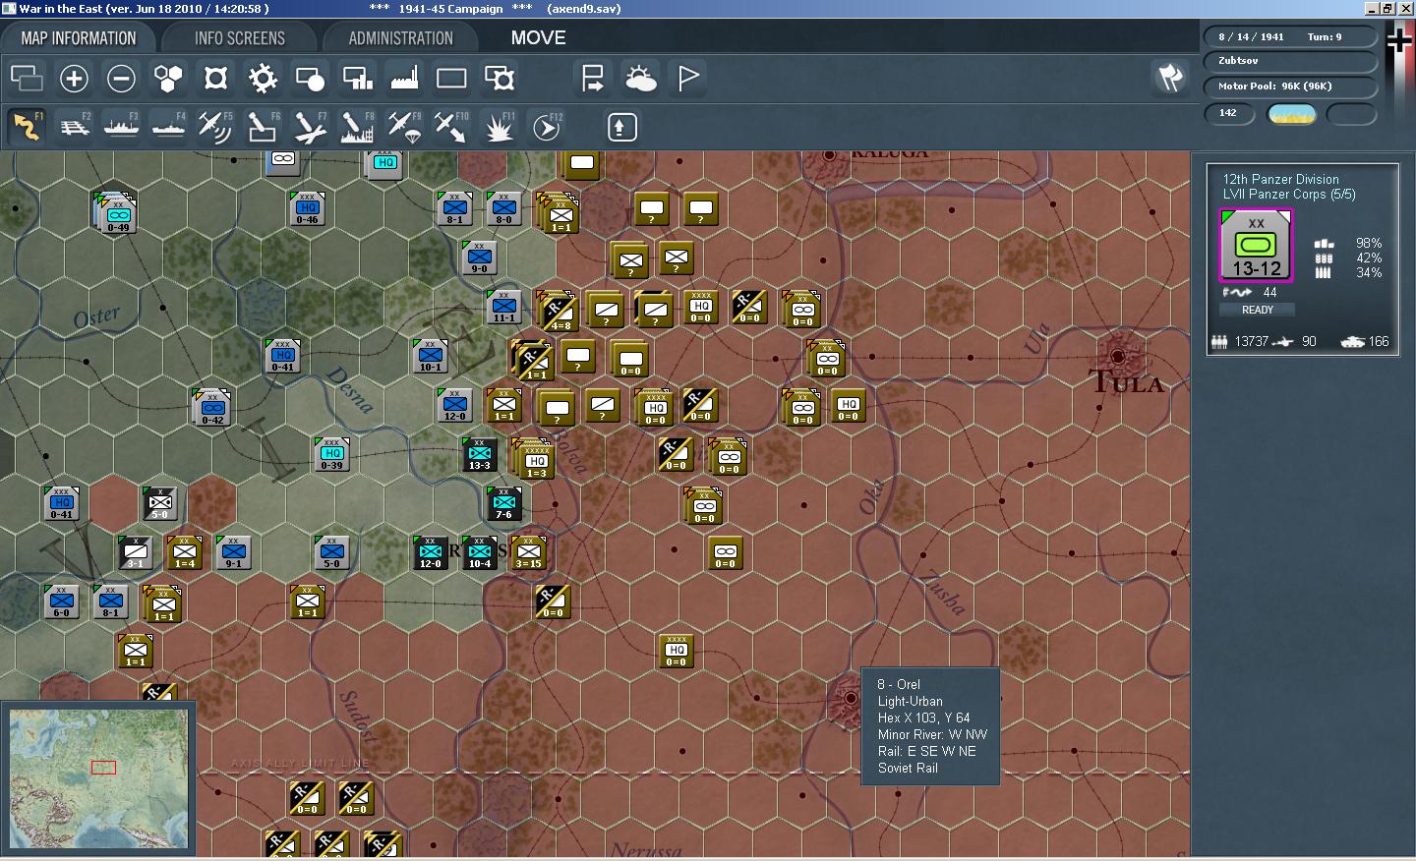Screen dimensions: 1416x861
Task: Click the 13737 men count
Action: [1252, 341]
